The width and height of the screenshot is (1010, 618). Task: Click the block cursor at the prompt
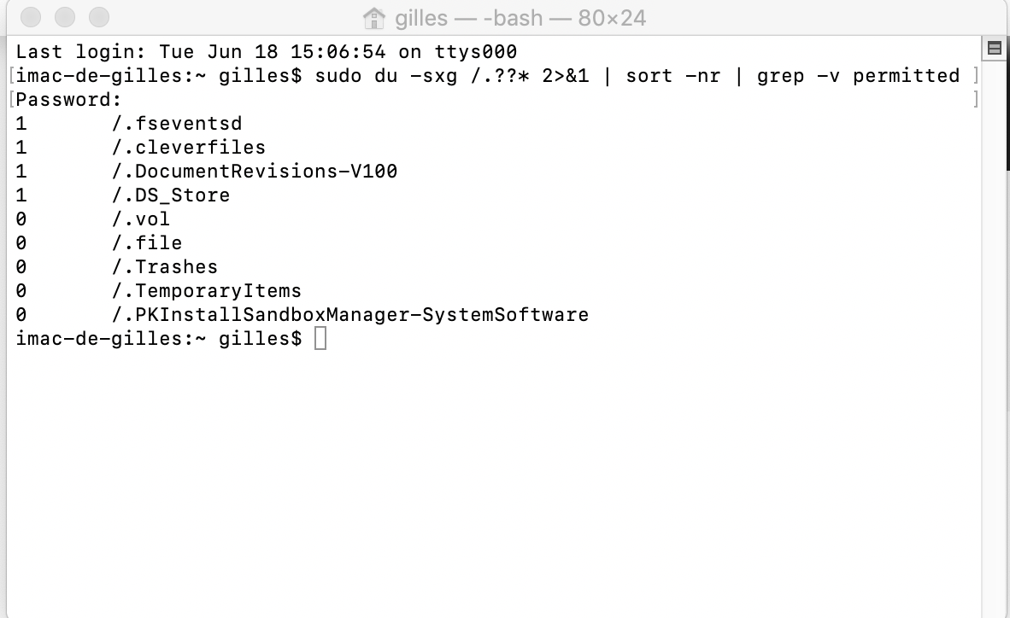320,339
